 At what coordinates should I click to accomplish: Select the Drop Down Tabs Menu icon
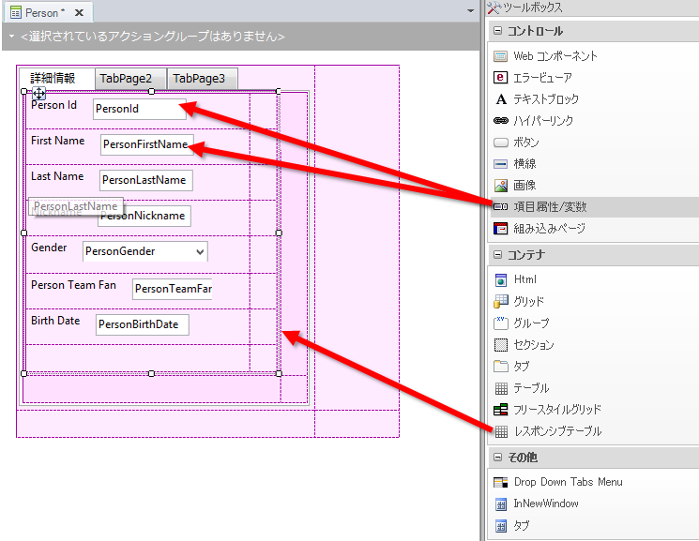501,482
